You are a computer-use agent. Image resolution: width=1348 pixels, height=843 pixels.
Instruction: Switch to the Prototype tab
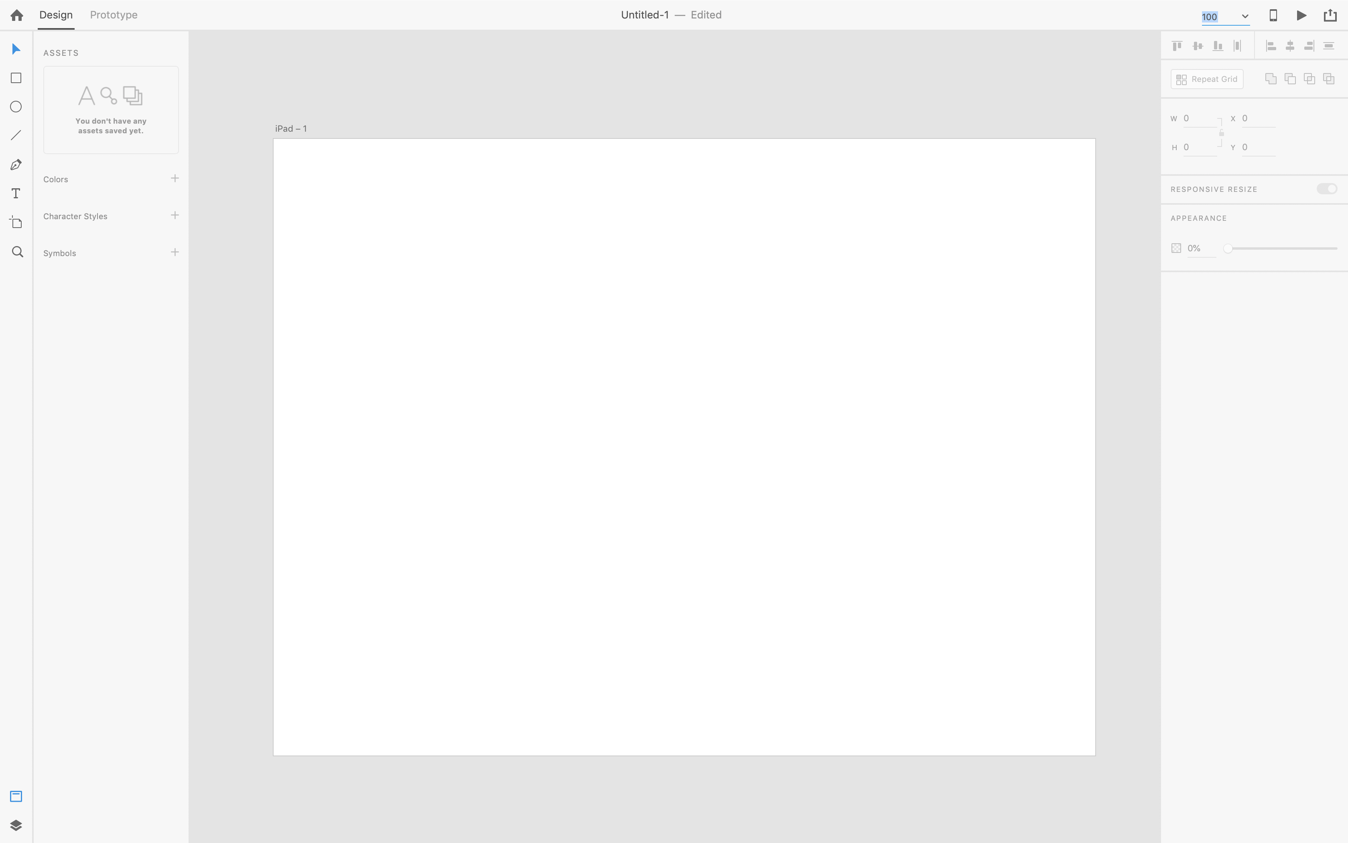coord(114,14)
